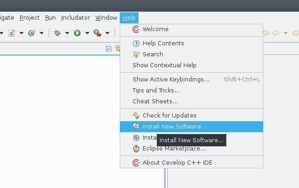Open the Run menu

coord(50,18)
